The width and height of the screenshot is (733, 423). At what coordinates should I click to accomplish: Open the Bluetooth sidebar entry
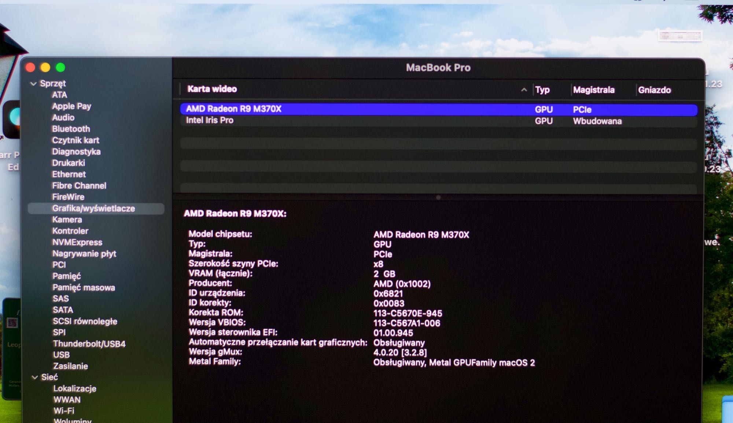[x=71, y=129]
